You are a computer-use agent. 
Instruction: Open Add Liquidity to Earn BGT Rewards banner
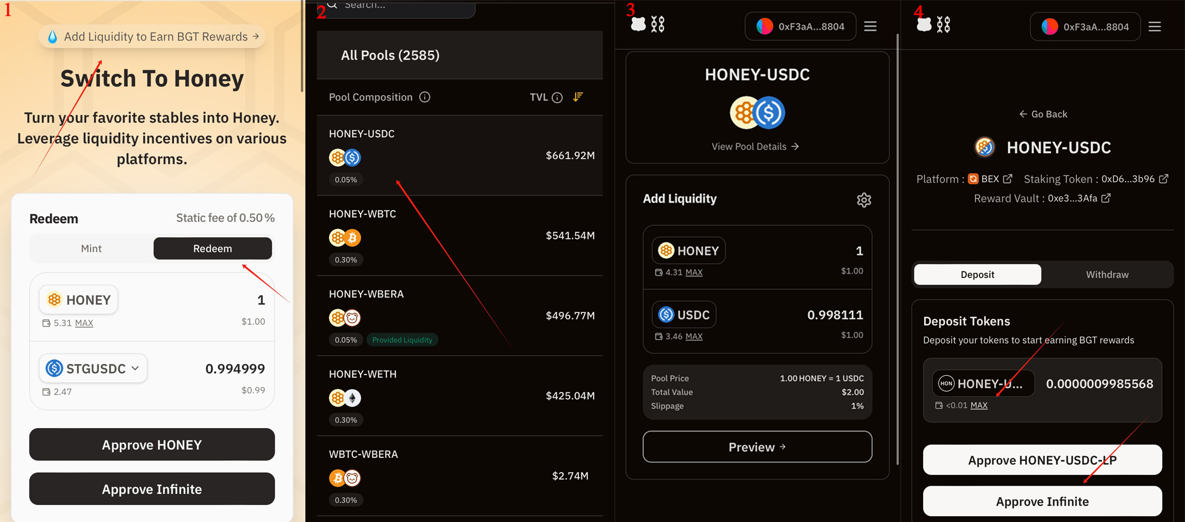point(152,36)
